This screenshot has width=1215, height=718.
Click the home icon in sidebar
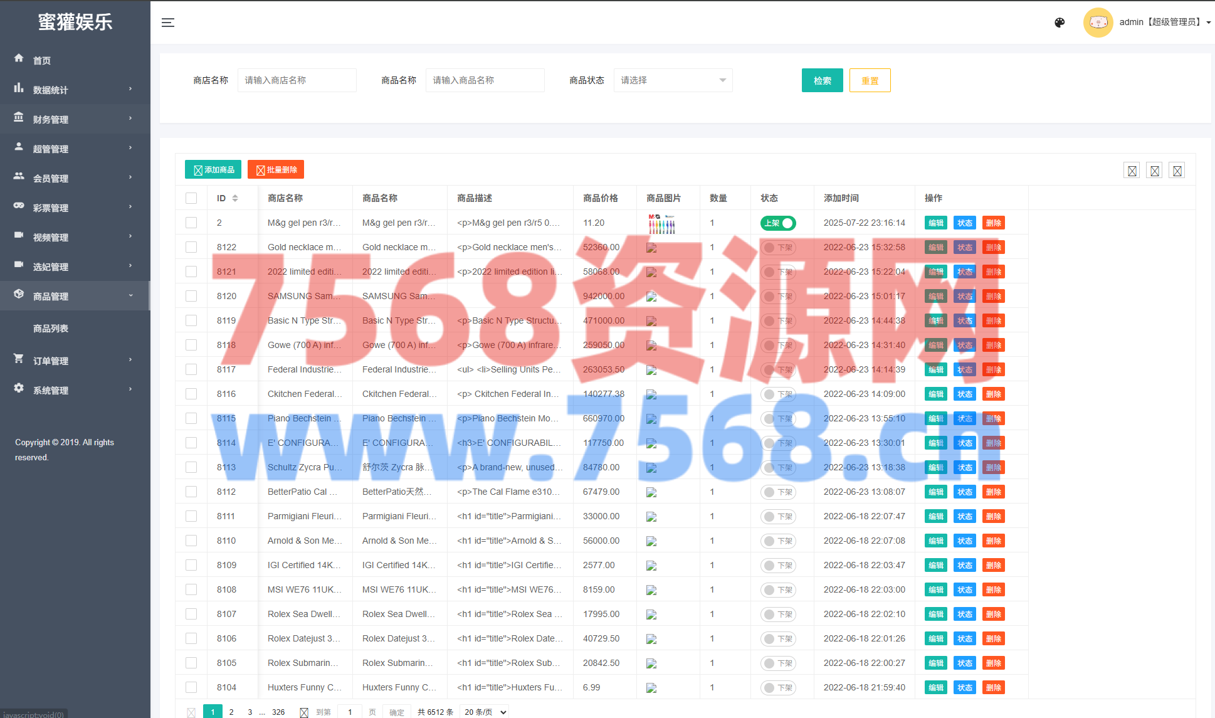coord(19,58)
